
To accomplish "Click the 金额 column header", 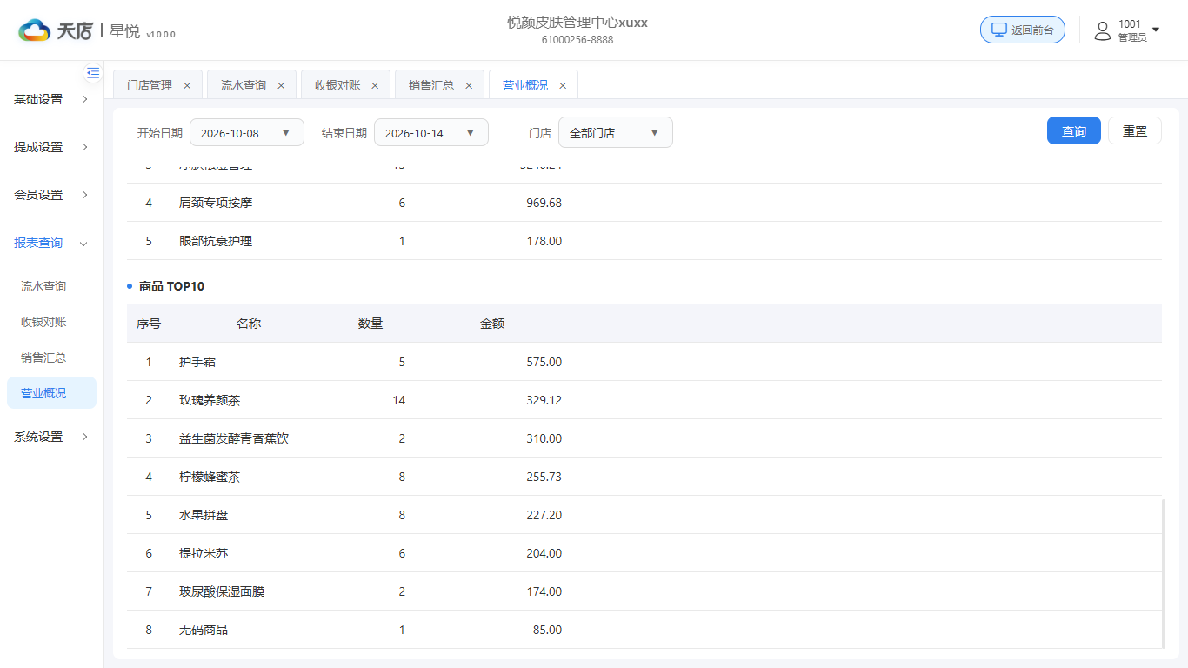I will [x=492, y=324].
